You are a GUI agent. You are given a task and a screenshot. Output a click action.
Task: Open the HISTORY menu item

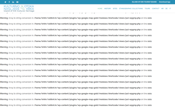point(108,8)
